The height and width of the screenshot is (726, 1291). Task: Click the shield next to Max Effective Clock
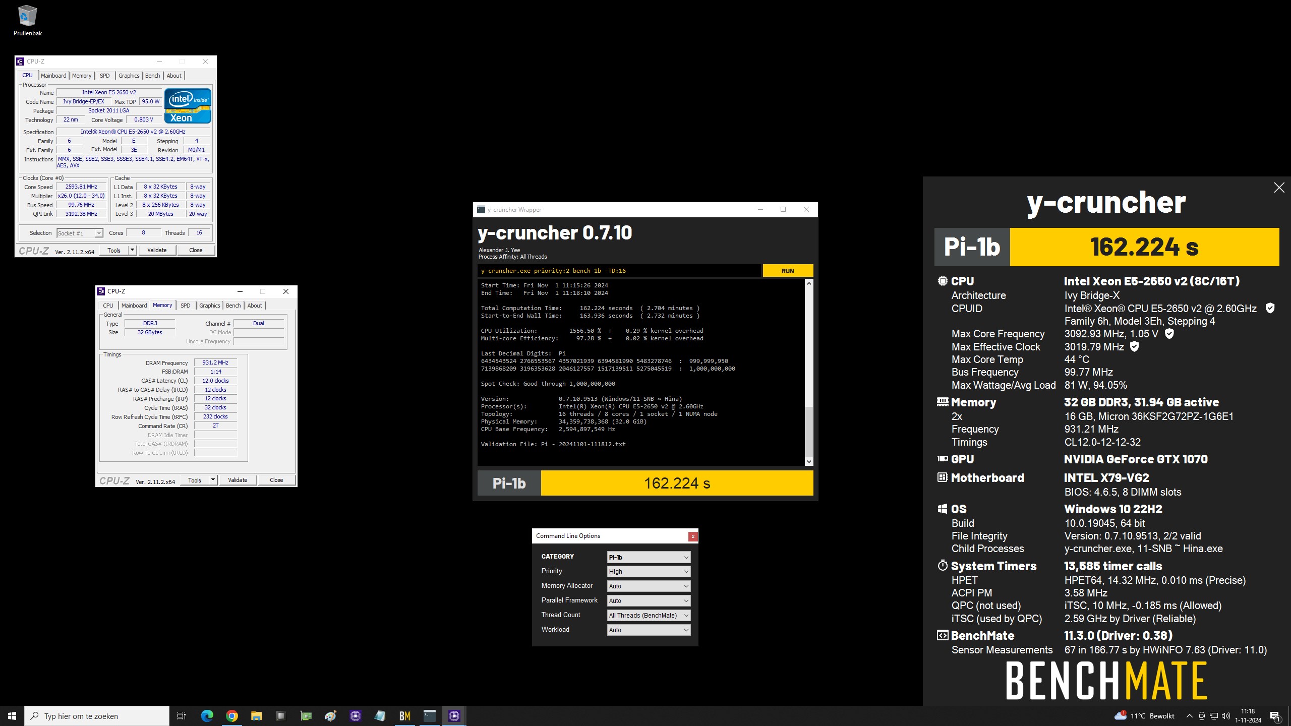(x=1134, y=346)
